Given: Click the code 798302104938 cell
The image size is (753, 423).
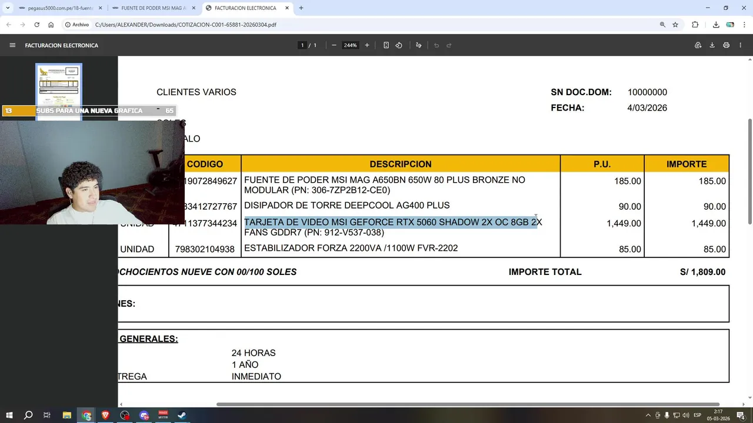Looking at the screenshot, I should pos(205,249).
